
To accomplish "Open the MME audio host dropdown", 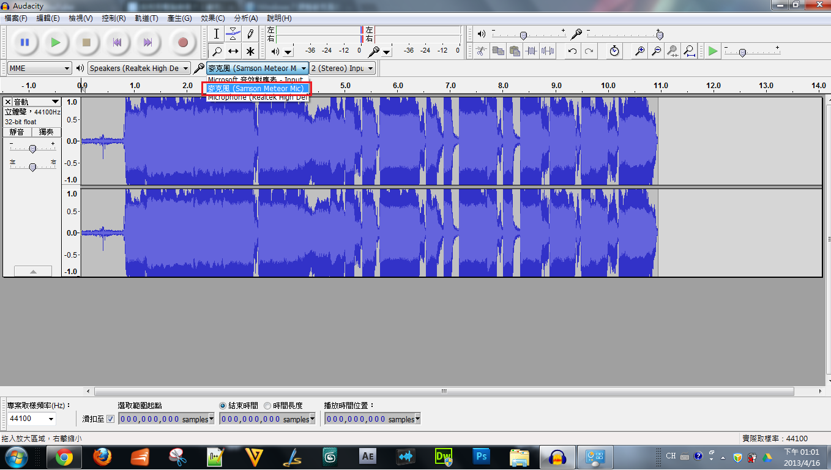I will (40, 69).
